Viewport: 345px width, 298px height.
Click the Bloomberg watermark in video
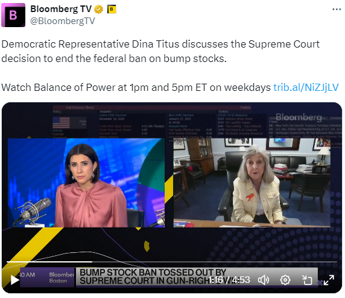(x=299, y=117)
